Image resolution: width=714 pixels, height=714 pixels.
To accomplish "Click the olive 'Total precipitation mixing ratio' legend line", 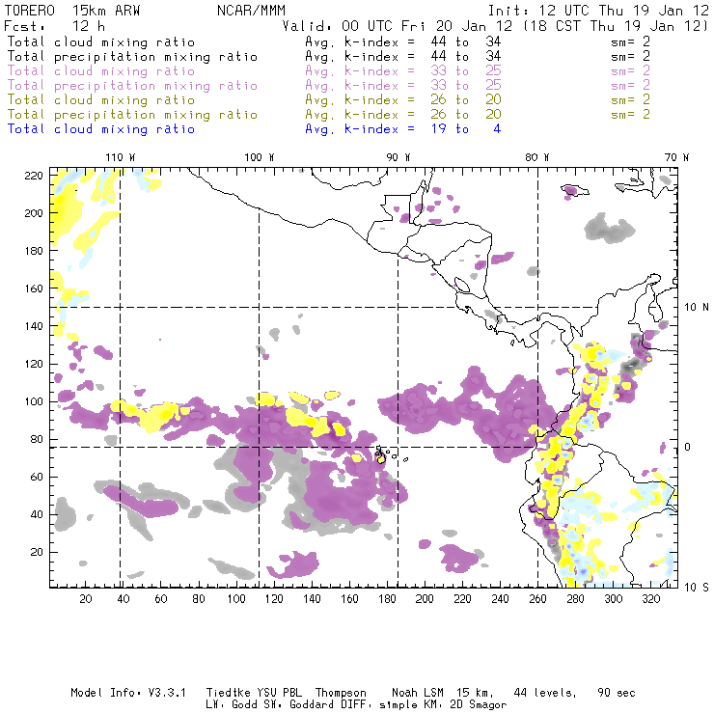I will pyautogui.click(x=132, y=115).
